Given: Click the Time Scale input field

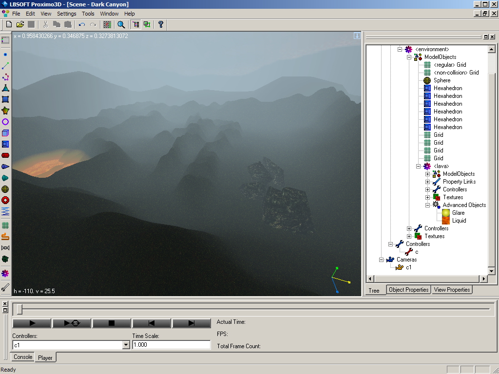Looking at the screenshot, I should (x=171, y=345).
